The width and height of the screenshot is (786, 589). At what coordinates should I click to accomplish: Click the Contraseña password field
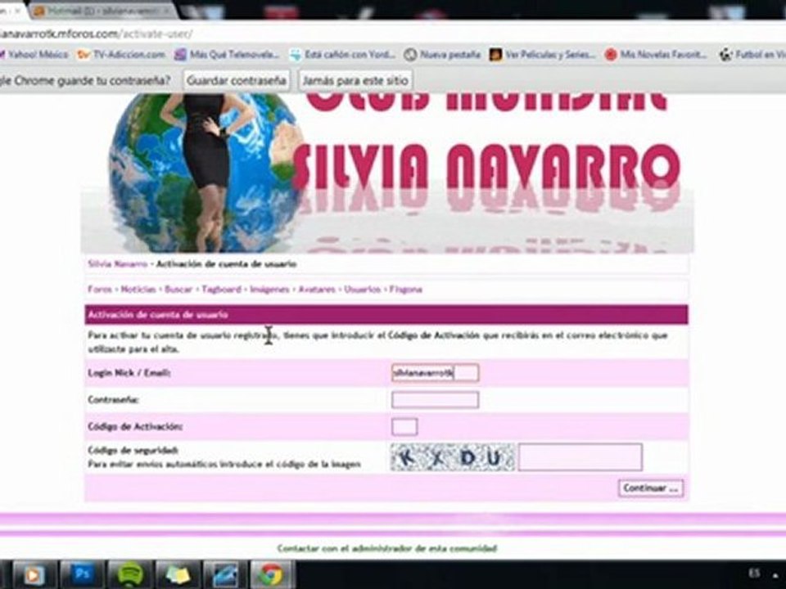coord(435,400)
